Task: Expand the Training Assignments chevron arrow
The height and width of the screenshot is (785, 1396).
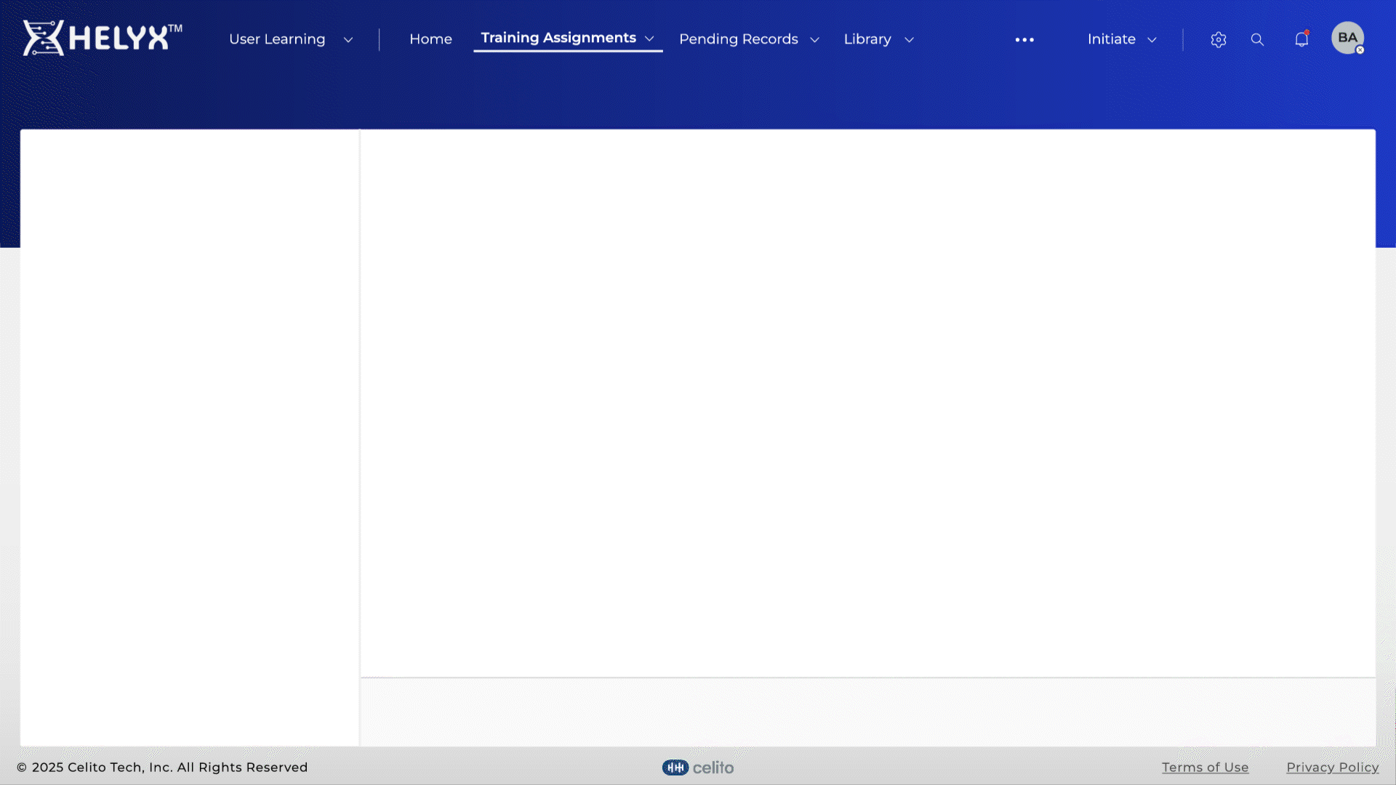Action: pyautogui.click(x=649, y=39)
